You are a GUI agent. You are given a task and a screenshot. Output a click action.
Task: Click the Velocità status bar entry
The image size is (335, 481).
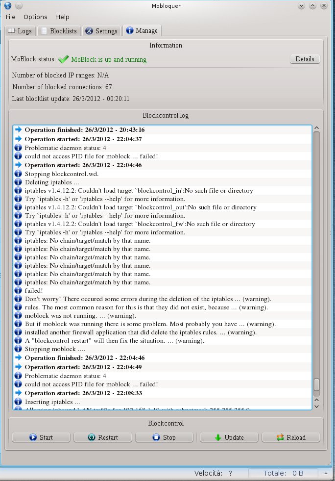[x=213, y=473]
